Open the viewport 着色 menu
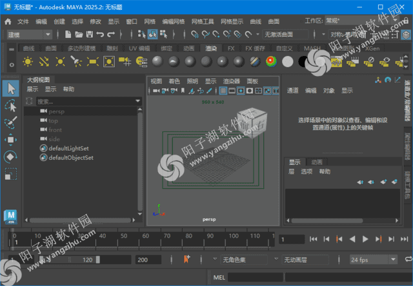Image resolution: width=413 pixels, height=286 pixels. coord(174,81)
